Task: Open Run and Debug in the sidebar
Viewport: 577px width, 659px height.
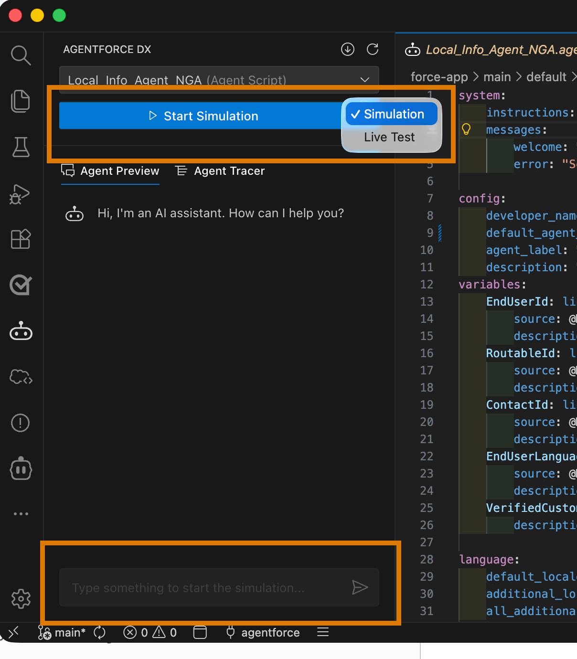Action: pos(21,194)
